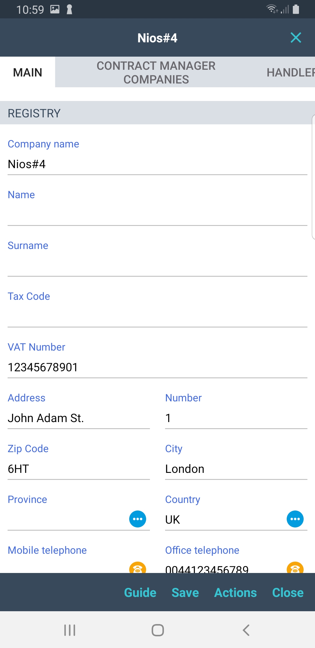315x648 pixels.
Task: Select the MAIN tab
Action: 28,72
